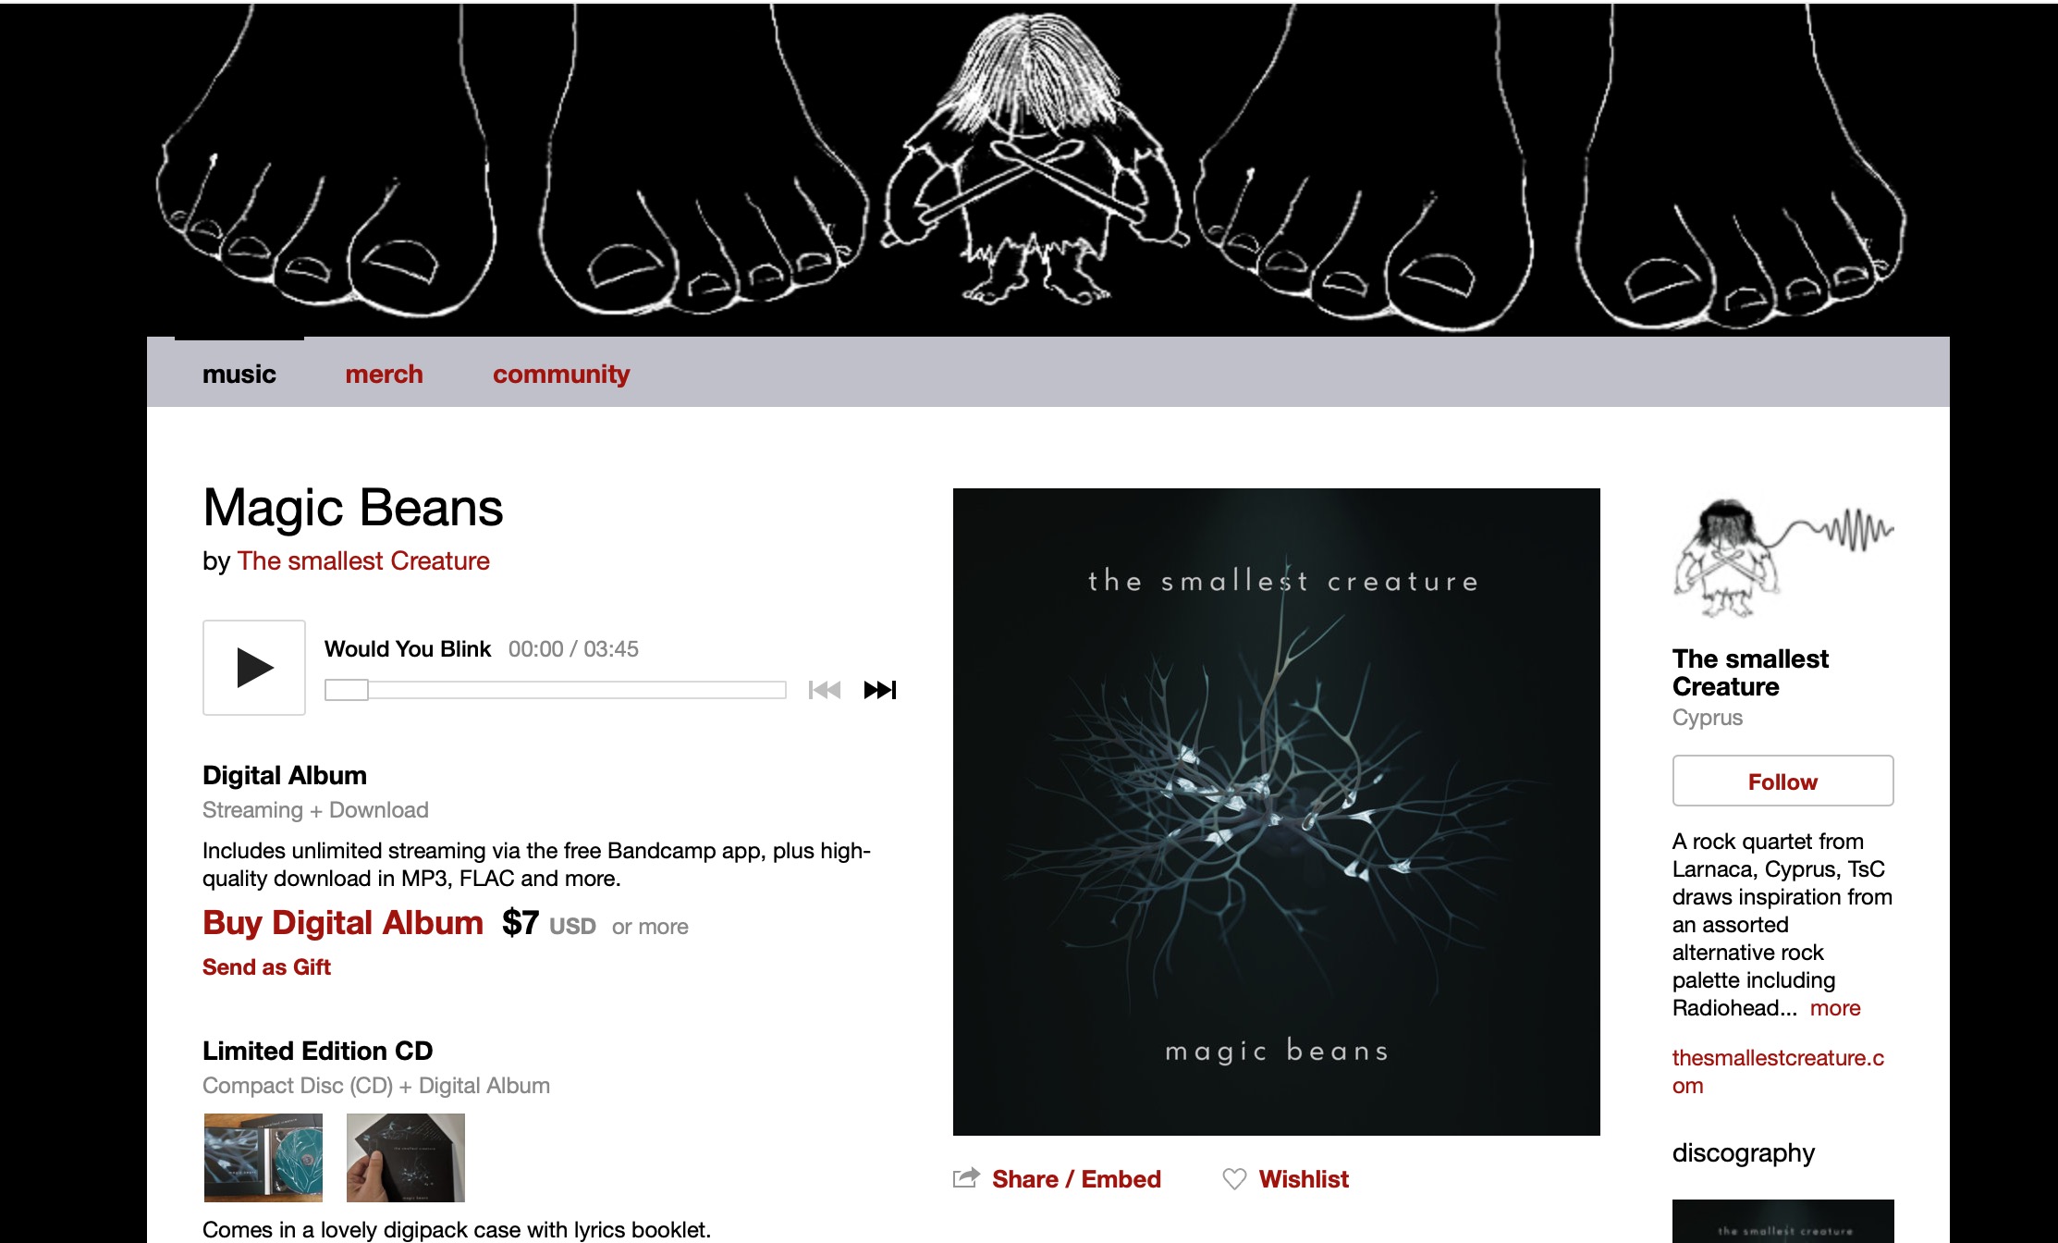Open the first CD package photo
This screenshot has width=2058, height=1243.
(263, 1158)
